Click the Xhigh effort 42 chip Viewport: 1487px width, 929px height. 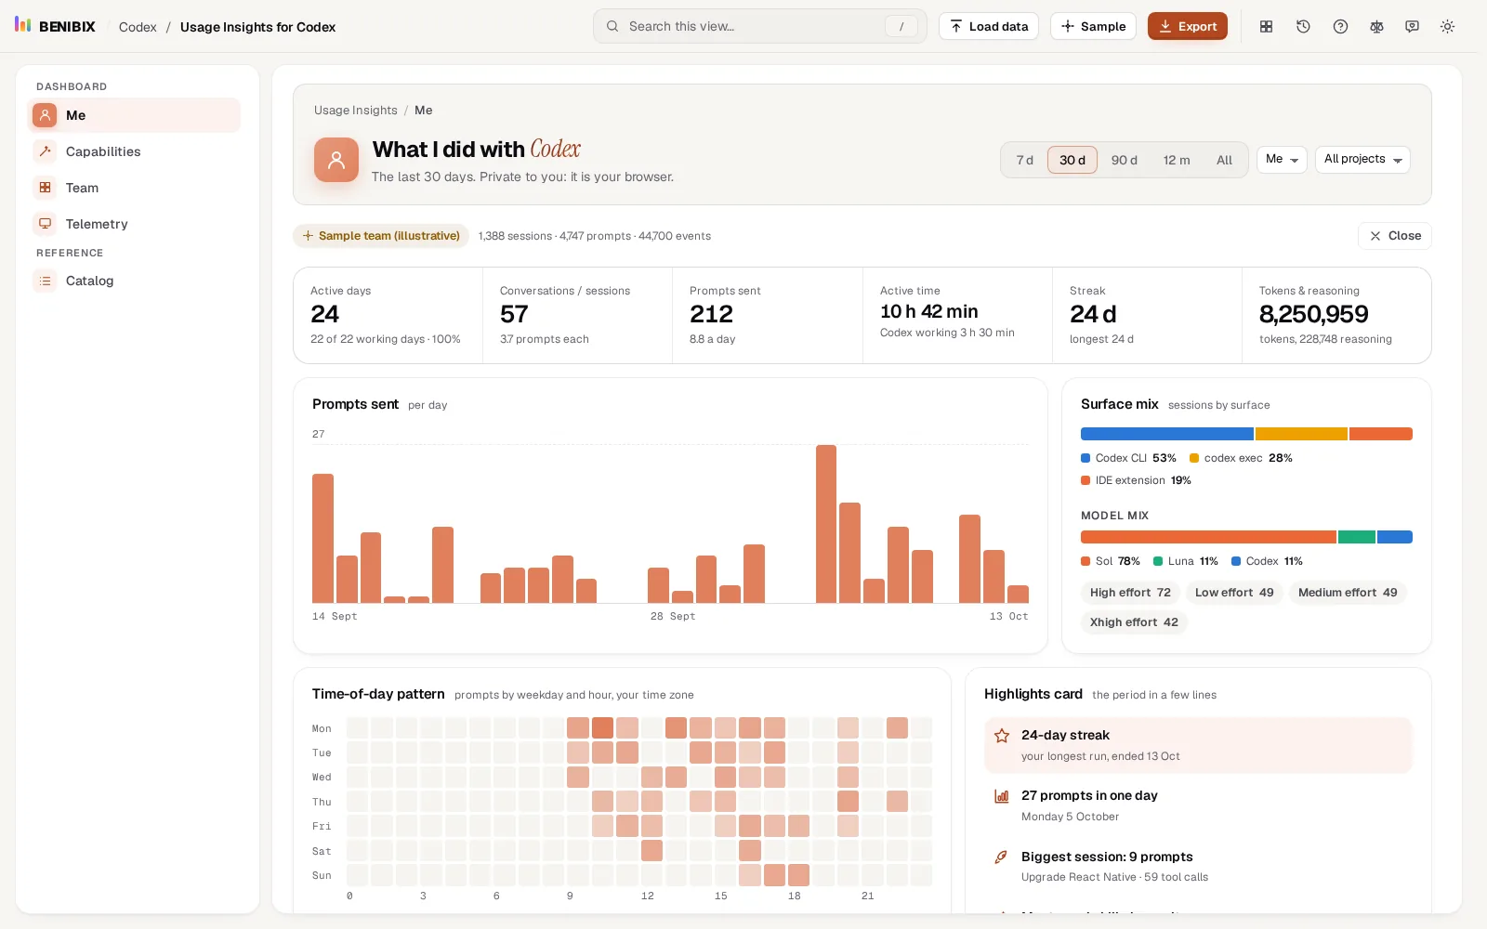pyautogui.click(x=1134, y=622)
